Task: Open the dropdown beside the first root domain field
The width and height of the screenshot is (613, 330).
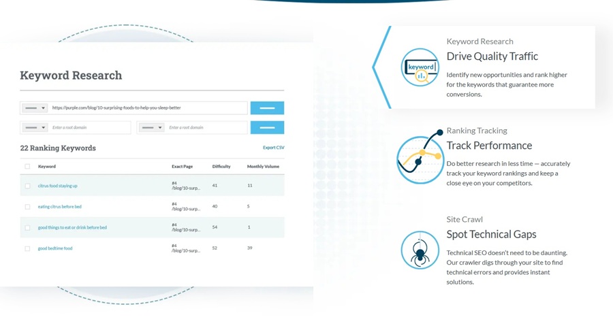Action: (x=35, y=127)
